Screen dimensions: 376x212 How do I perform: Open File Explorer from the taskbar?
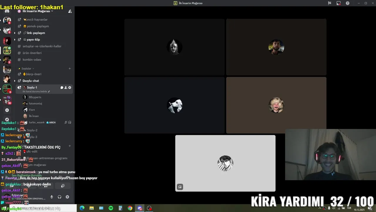92,208
